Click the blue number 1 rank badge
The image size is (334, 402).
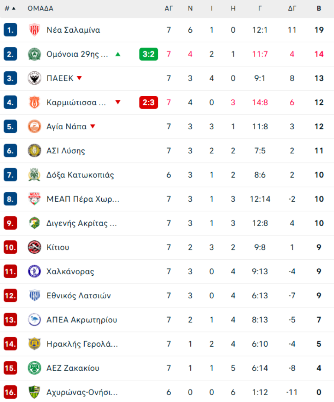[10, 30]
